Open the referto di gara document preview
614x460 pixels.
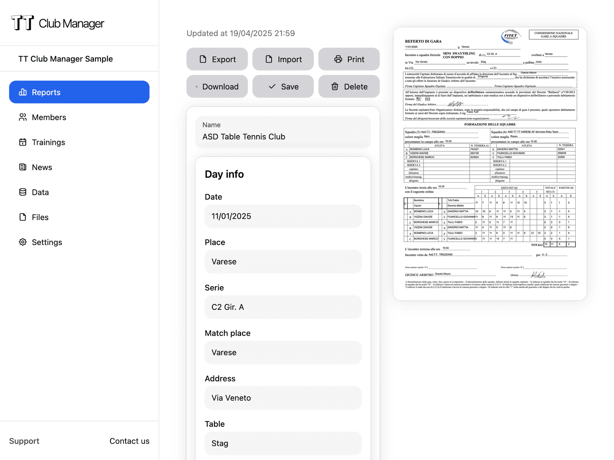click(x=490, y=164)
